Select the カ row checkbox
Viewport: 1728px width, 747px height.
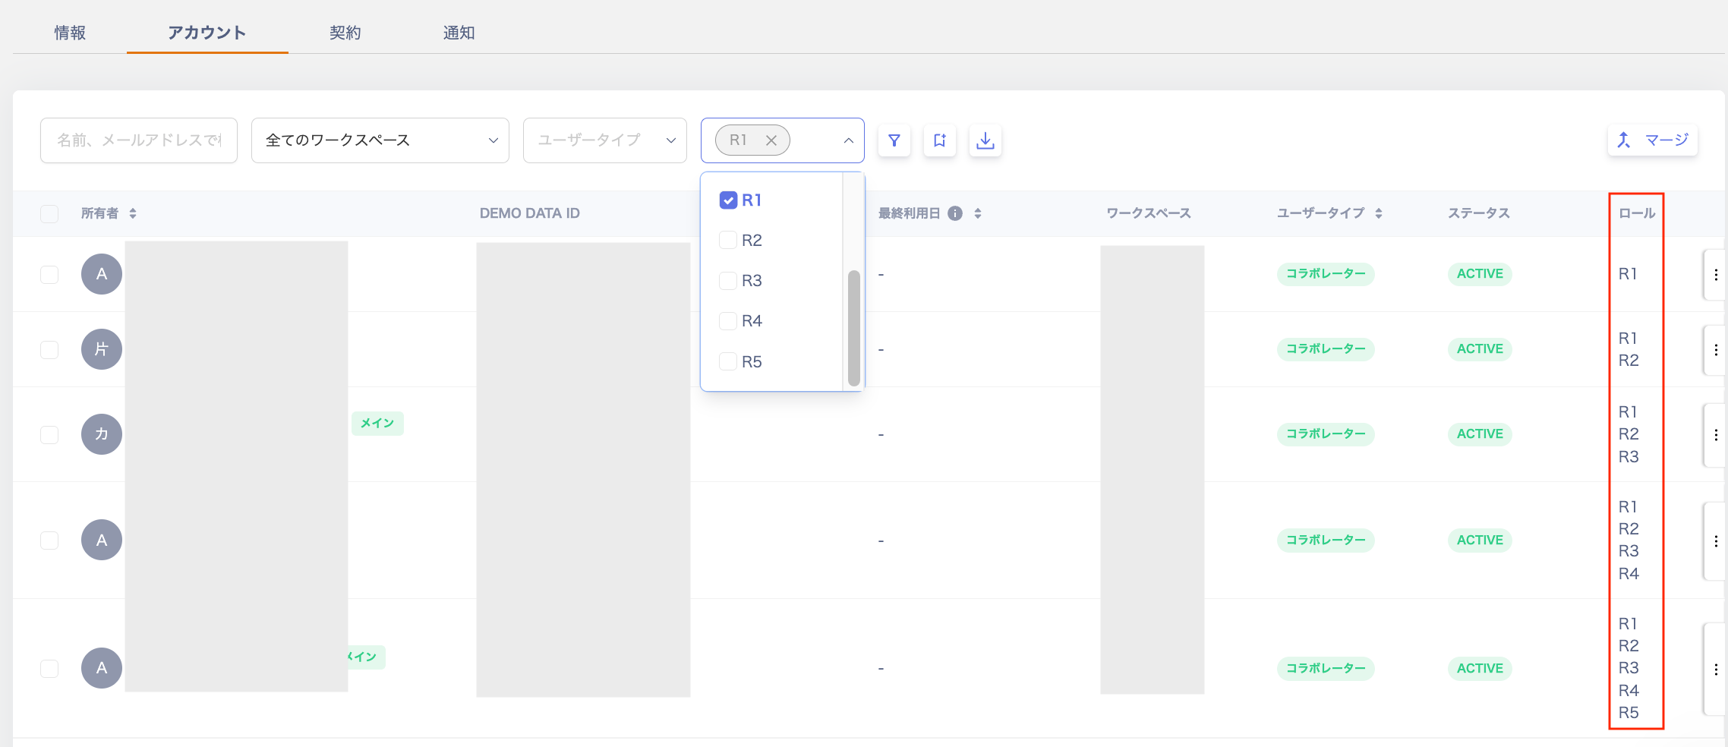(49, 434)
